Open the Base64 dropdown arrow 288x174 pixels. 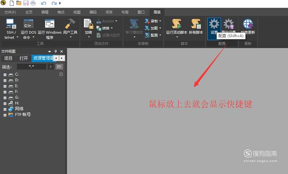(x=116, y=21)
